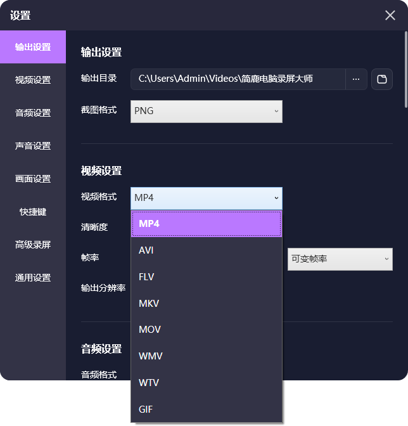The width and height of the screenshot is (408, 426).
Task: Click the 视频设置 section heading in content
Action: tap(101, 171)
